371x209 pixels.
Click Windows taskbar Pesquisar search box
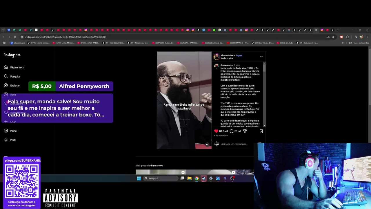pyautogui.click(x=161, y=179)
